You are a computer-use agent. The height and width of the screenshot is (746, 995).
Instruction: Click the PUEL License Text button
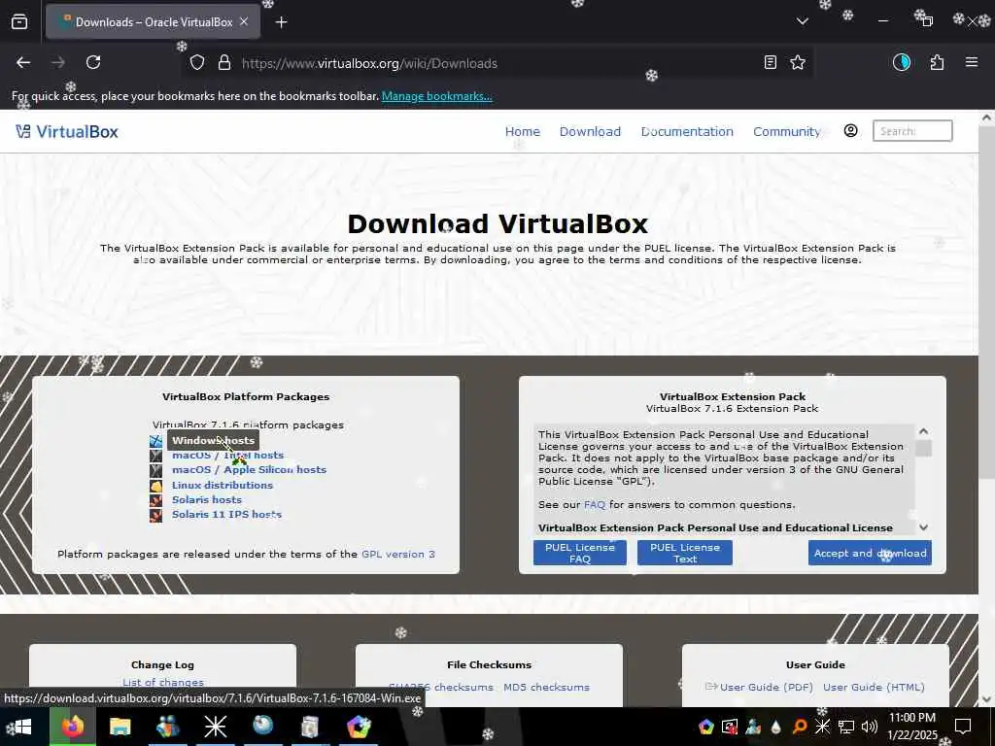(685, 553)
